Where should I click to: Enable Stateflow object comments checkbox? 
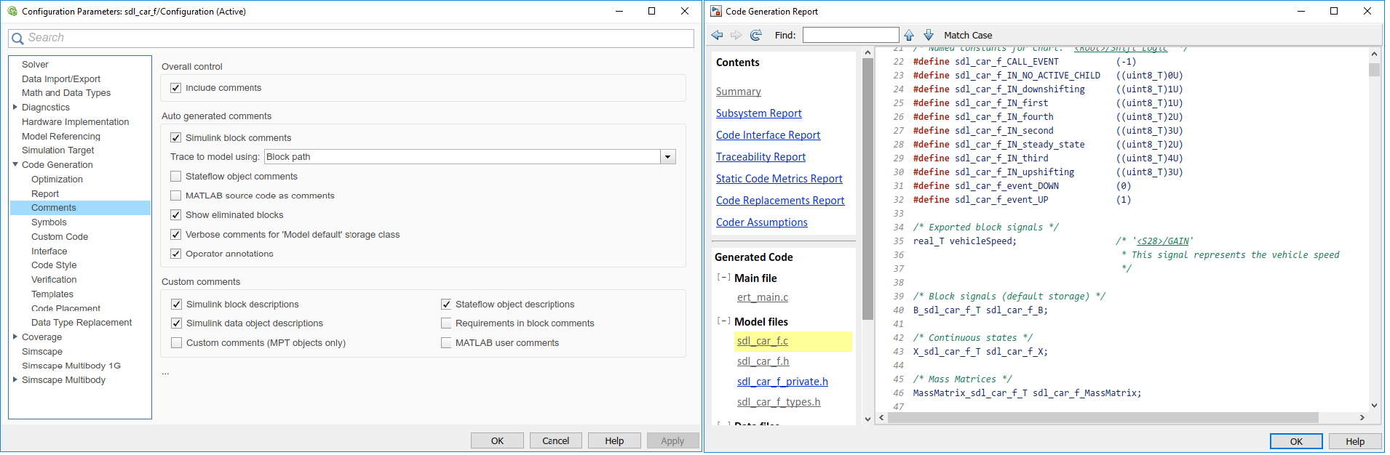click(176, 177)
